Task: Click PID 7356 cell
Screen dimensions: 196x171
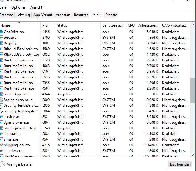Action: click(x=46, y=83)
